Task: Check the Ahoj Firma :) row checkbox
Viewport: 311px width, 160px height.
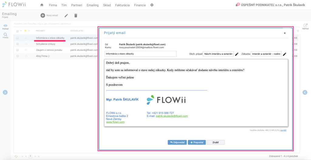Action: point(17,56)
